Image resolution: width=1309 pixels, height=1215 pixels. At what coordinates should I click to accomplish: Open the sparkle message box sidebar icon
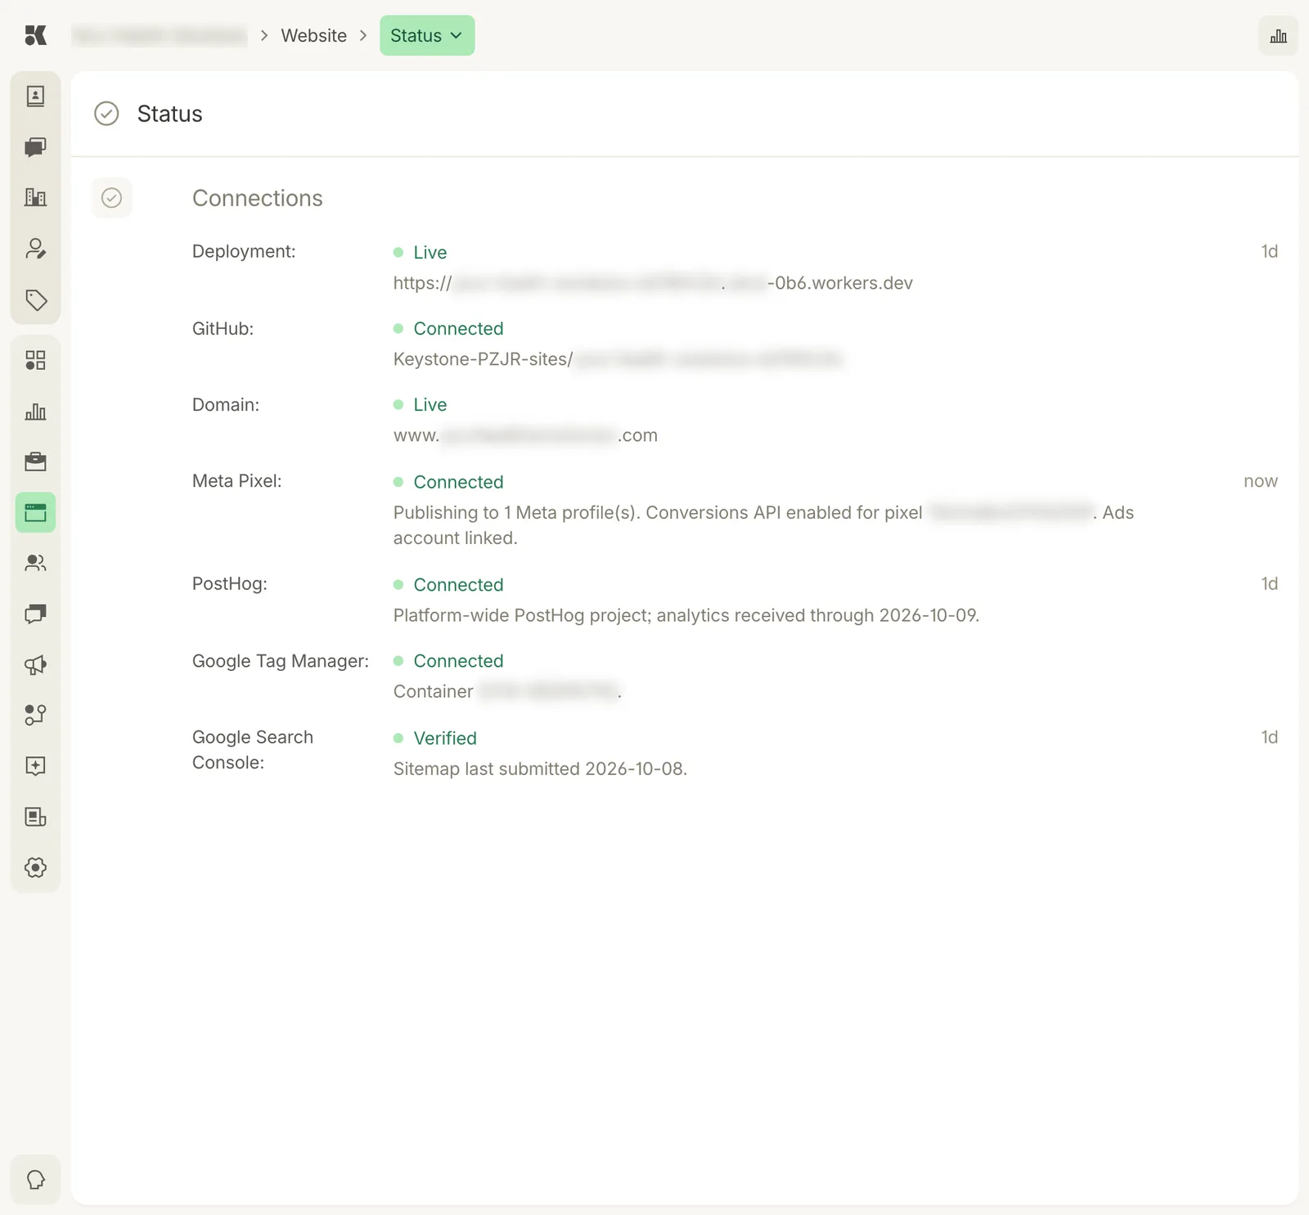coord(35,766)
